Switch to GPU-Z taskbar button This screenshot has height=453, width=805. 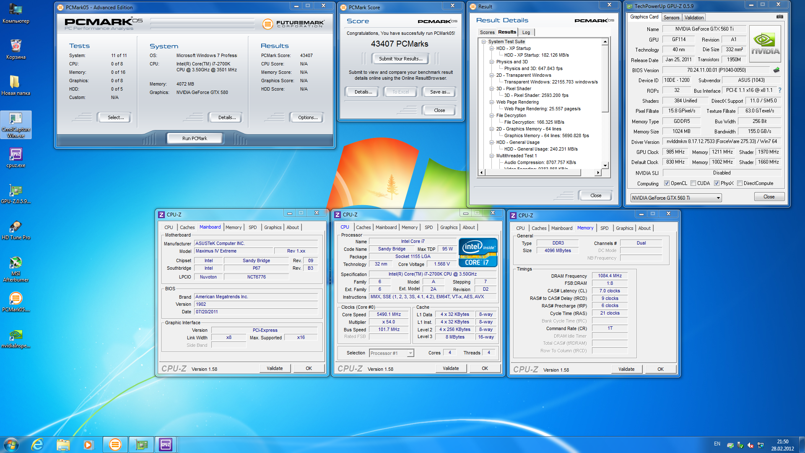pyautogui.click(x=141, y=445)
